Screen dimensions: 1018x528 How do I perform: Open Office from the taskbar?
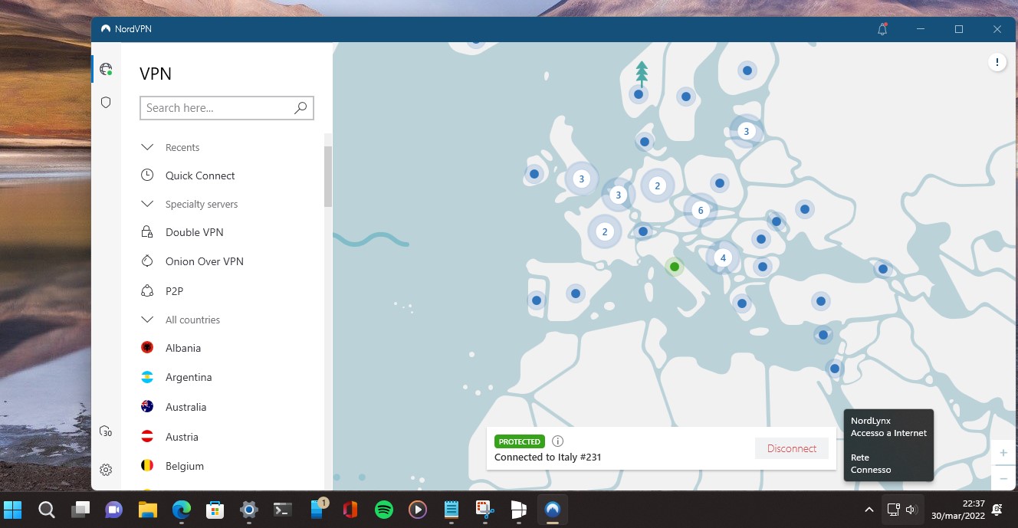pyautogui.click(x=350, y=510)
